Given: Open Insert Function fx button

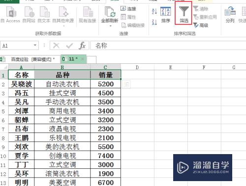Looking at the screenshot, I should pos(82,46).
